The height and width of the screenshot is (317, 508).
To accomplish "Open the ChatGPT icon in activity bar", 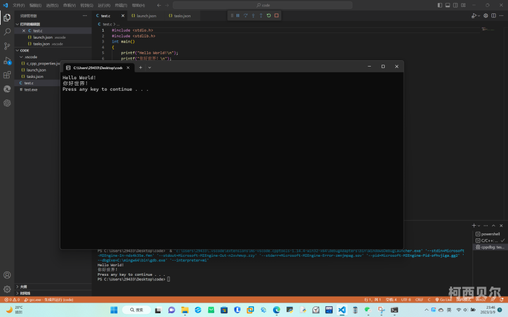I will tap(7, 103).
